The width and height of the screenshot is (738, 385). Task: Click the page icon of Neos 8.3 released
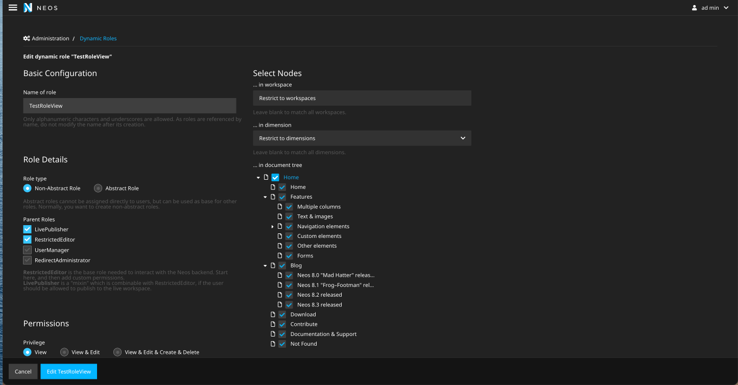point(280,304)
